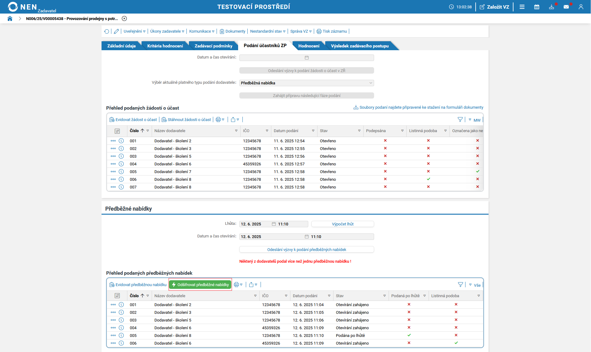Click the home icon in breadcrumb
The image size is (591, 352).
tap(10, 18)
